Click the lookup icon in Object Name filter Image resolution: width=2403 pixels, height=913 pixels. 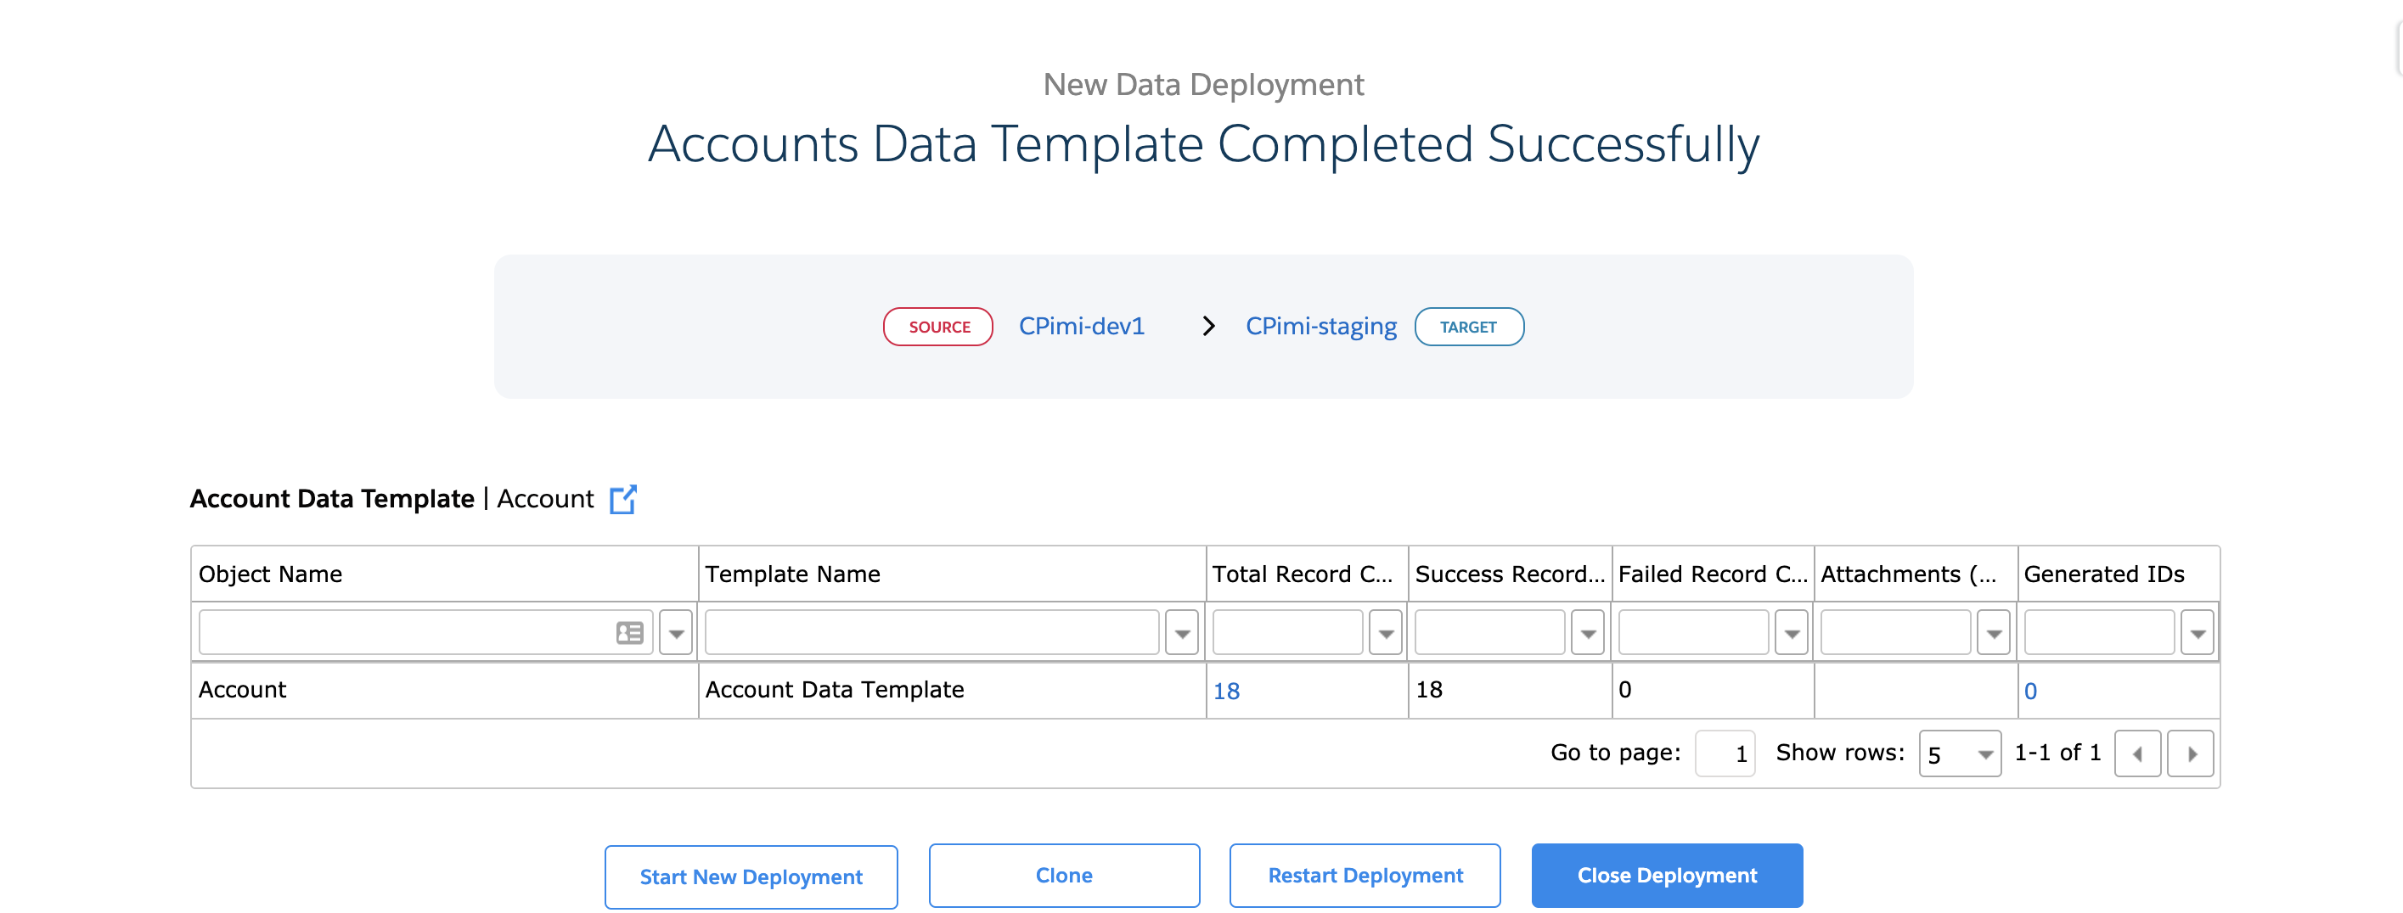(630, 633)
